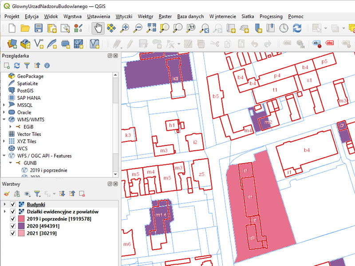Click the New SpatiaLite Layer feather icon

(52, 43)
